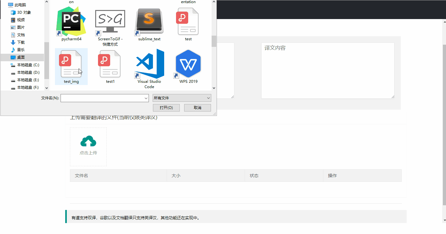
Task: Select the test1 file icon
Action: pos(110,64)
